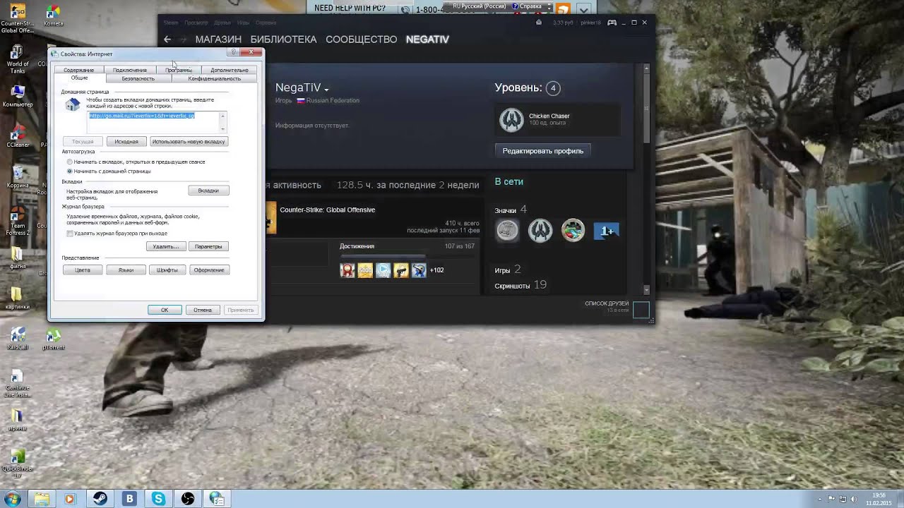Image resolution: width=904 pixels, height=508 pixels.
Task: Open the 'Цвета' colors button
Action: (x=83, y=270)
